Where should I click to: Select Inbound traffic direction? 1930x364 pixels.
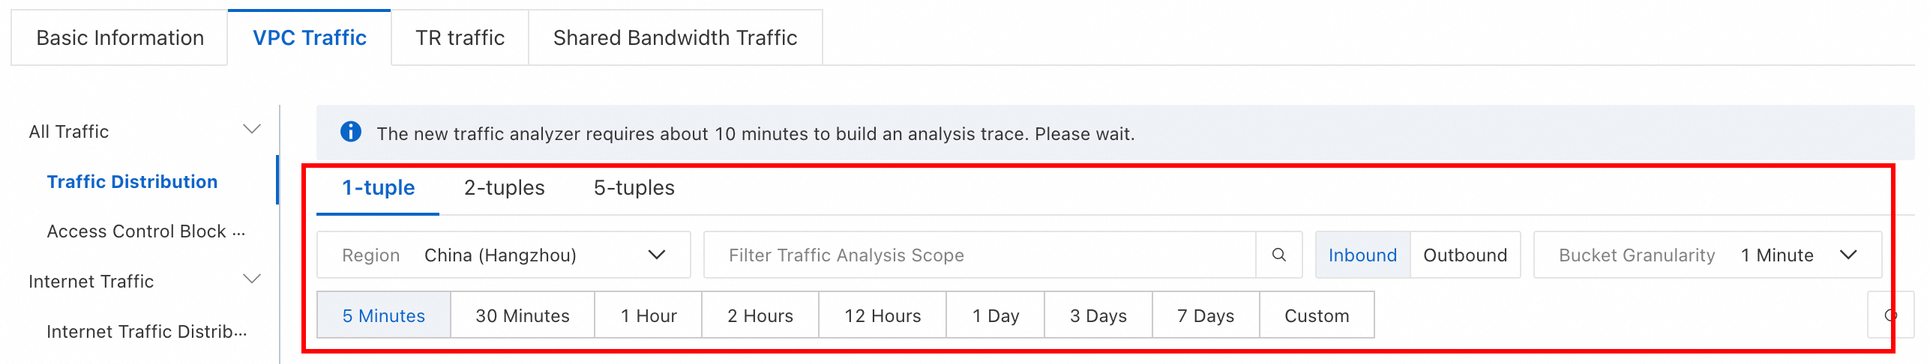pyautogui.click(x=1362, y=255)
